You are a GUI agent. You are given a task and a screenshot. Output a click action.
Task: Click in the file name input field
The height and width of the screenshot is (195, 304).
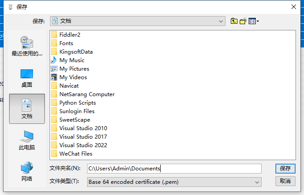[174, 168]
